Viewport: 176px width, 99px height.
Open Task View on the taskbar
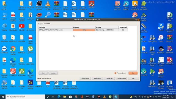53,97
